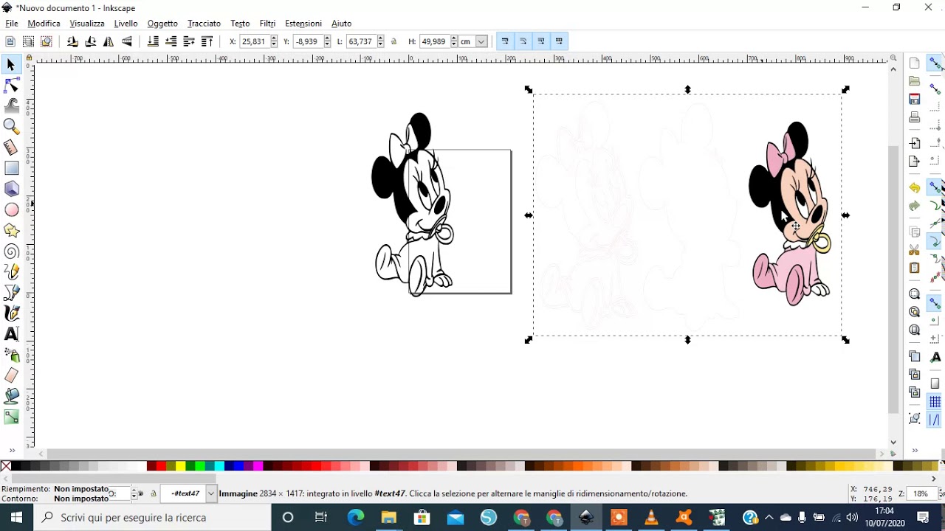Open the File menu
The image size is (945, 531).
point(12,24)
